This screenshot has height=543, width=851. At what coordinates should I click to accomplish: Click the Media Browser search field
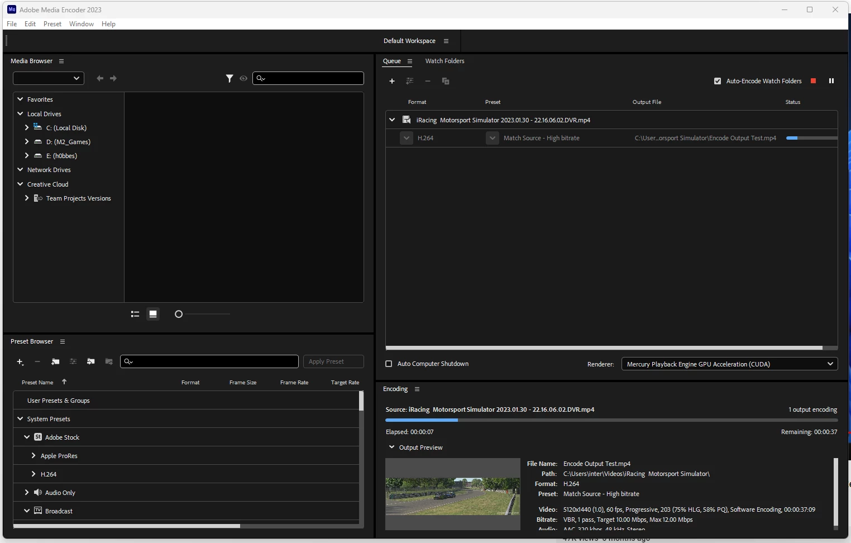(308, 78)
